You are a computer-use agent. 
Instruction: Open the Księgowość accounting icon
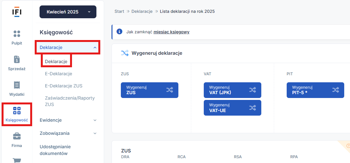(17, 110)
